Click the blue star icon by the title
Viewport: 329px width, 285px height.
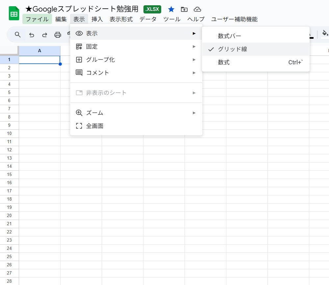click(x=171, y=9)
